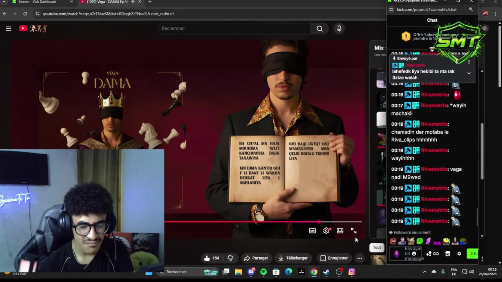This screenshot has height=282, width=502.
Task: Start YouTube voice search with the microphone
Action: (x=339, y=29)
